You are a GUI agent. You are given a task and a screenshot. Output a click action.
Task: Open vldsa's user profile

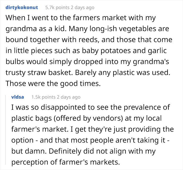click(x=18, y=97)
